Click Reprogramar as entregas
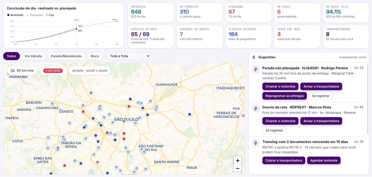This screenshot has width=372, height=177. pyautogui.click(x=285, y=96)
